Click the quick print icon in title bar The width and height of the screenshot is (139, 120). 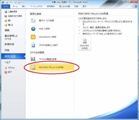pos(19,2)
